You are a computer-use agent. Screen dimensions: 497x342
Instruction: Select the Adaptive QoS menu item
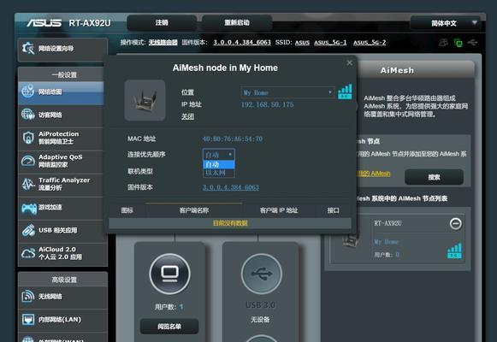[x=61, y=162]
